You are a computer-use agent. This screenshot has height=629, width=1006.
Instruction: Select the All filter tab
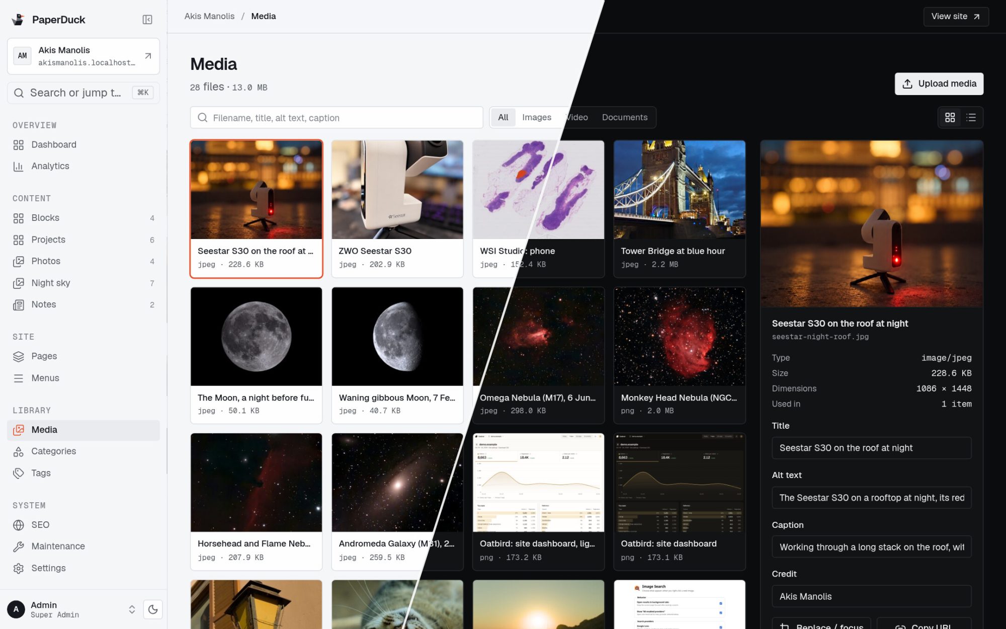click(503, 117)
